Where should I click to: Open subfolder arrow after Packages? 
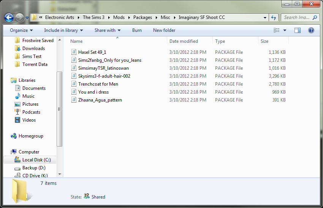156,18
